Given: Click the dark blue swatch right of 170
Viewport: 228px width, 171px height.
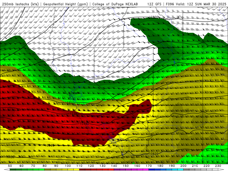Looking at the screenshot, I should pyautogui.click(x=152, y=170).
